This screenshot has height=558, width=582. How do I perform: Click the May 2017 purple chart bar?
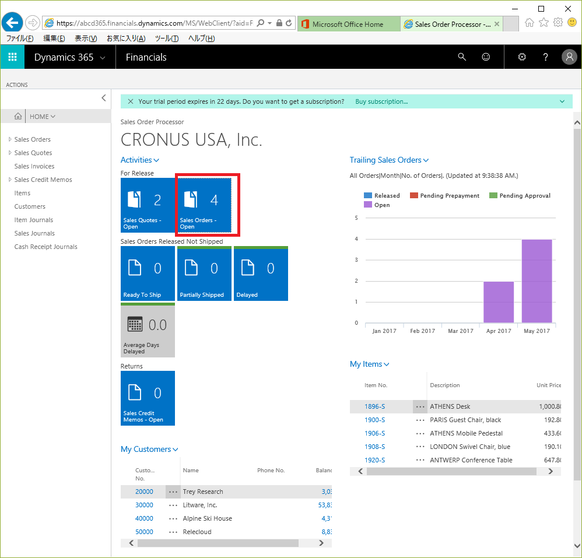[537, 281]
